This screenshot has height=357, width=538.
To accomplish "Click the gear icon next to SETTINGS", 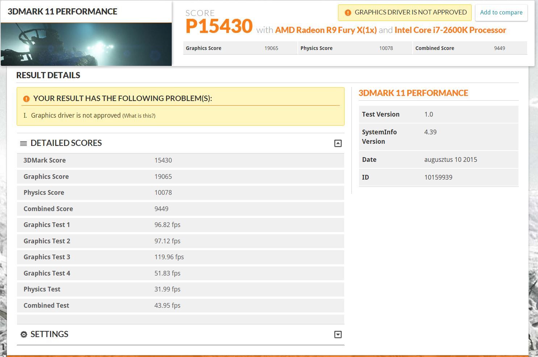I will (24, 335).
